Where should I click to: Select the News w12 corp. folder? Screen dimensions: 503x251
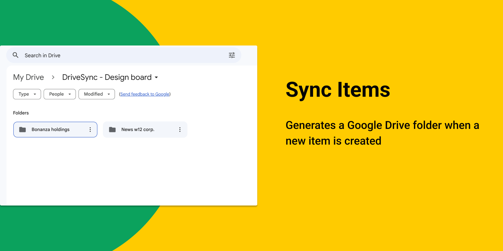[x=145, y=129]
